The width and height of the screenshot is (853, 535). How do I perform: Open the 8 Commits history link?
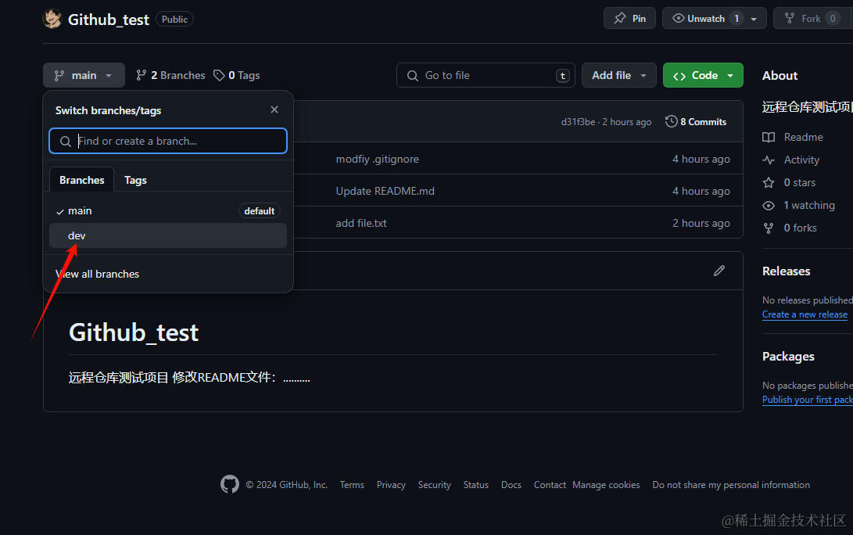[x=697, y=122]
